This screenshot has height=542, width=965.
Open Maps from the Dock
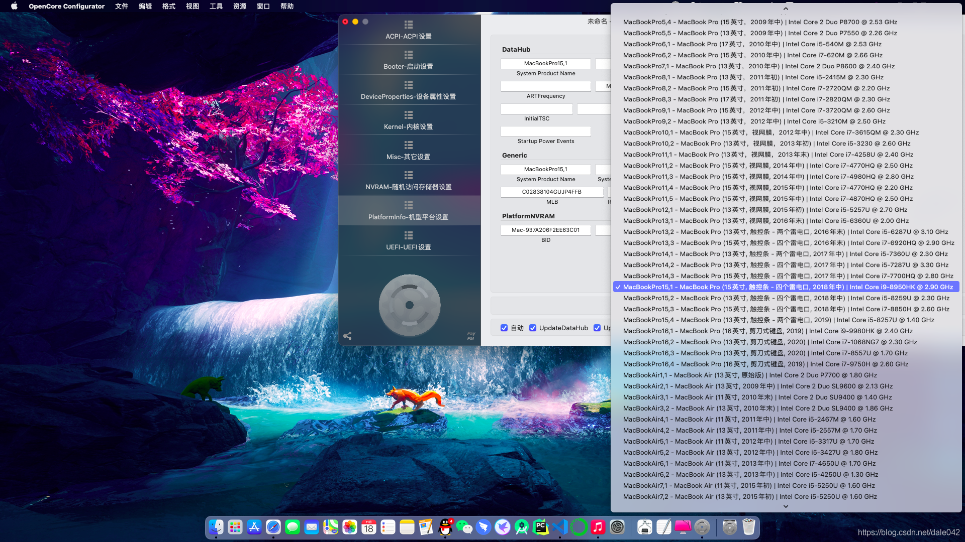pyautogui.click(x=331, y=527)
